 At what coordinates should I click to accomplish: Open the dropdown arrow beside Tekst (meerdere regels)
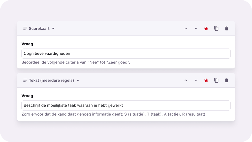click(78, 81)
